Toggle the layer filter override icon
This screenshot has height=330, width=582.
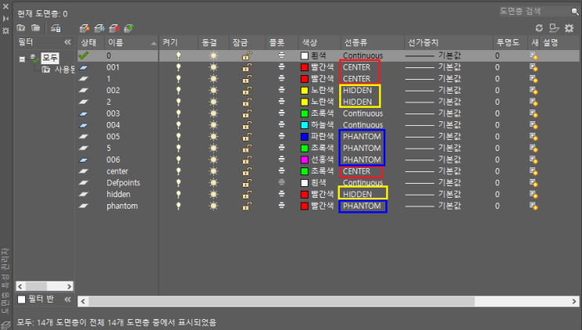[x=554, y=28]
